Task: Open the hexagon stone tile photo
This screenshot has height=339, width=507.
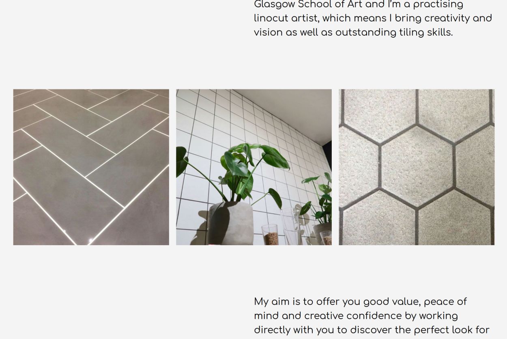Action: (x=417, y=167)
